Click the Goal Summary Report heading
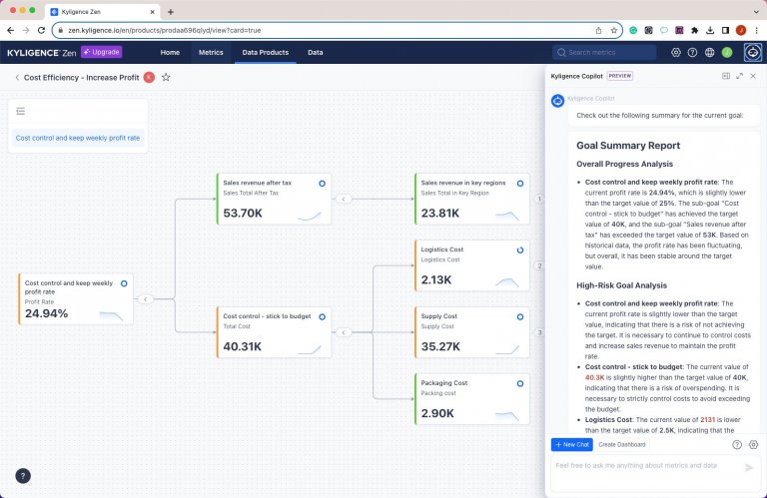This screenshot has height=498, width=767. tap(628, 146)
